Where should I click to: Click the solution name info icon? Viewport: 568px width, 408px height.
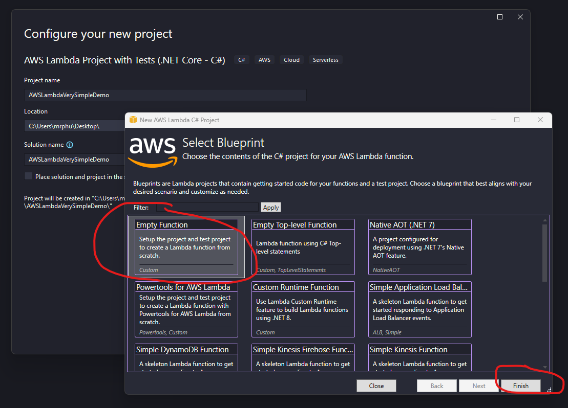[x=70, y=145]
